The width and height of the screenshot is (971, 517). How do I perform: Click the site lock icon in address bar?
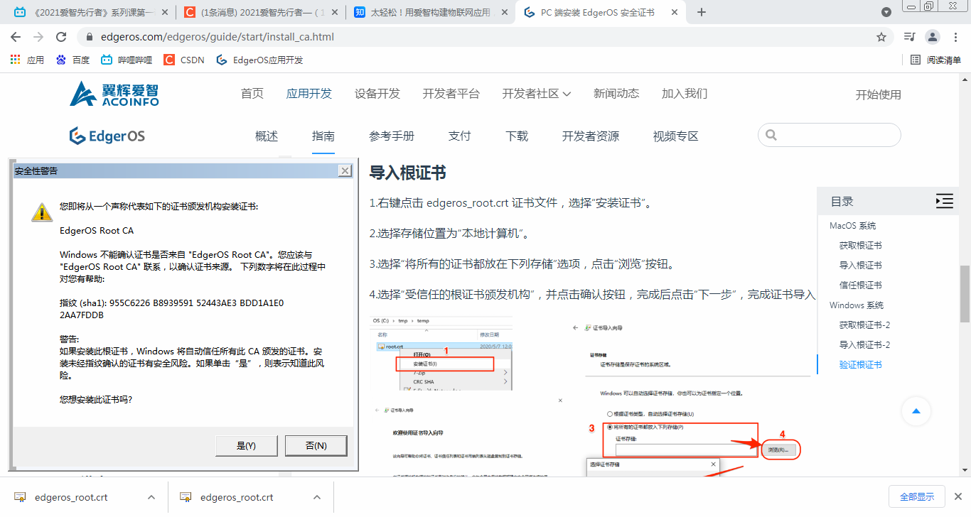click(90, 37)
